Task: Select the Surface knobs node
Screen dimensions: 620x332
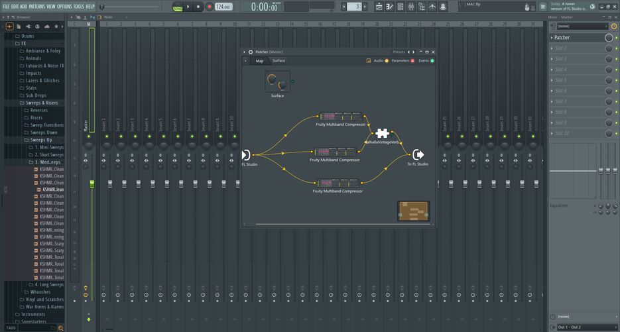Action: (277, 82)
